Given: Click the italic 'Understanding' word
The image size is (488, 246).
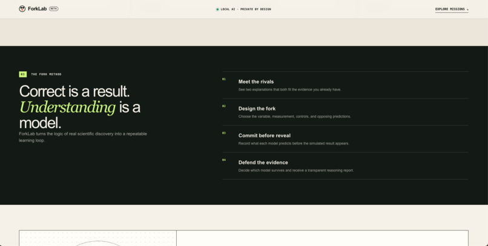Looking at the screenshot, I should 68,107.
